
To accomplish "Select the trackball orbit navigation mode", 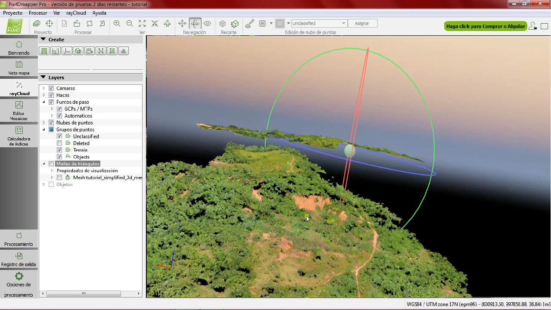I will 195,24.
